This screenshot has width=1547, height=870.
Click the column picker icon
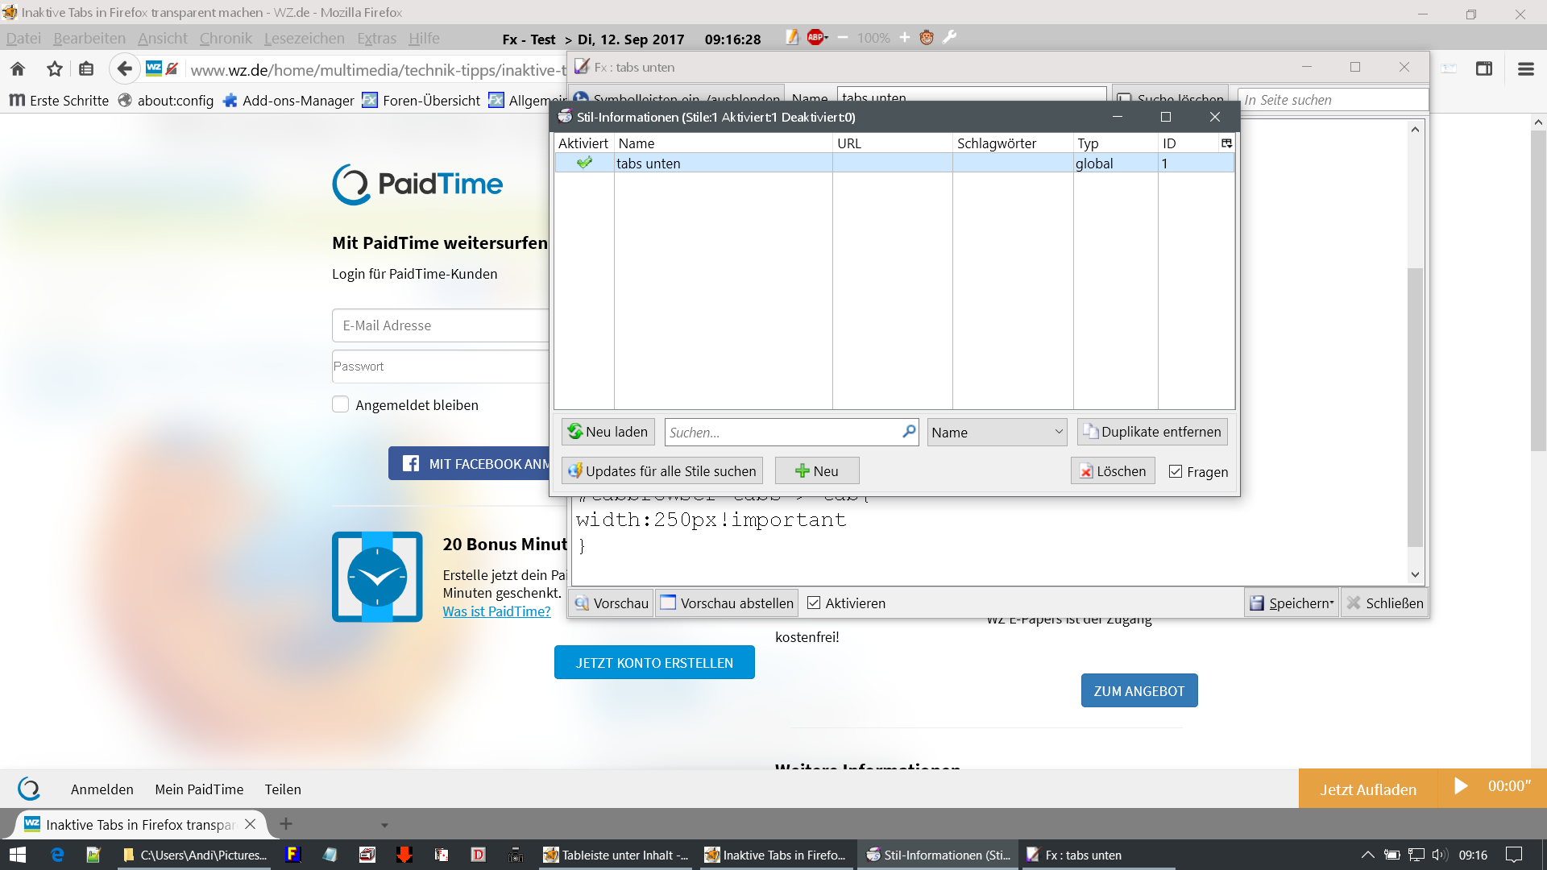click(1226, 143)
